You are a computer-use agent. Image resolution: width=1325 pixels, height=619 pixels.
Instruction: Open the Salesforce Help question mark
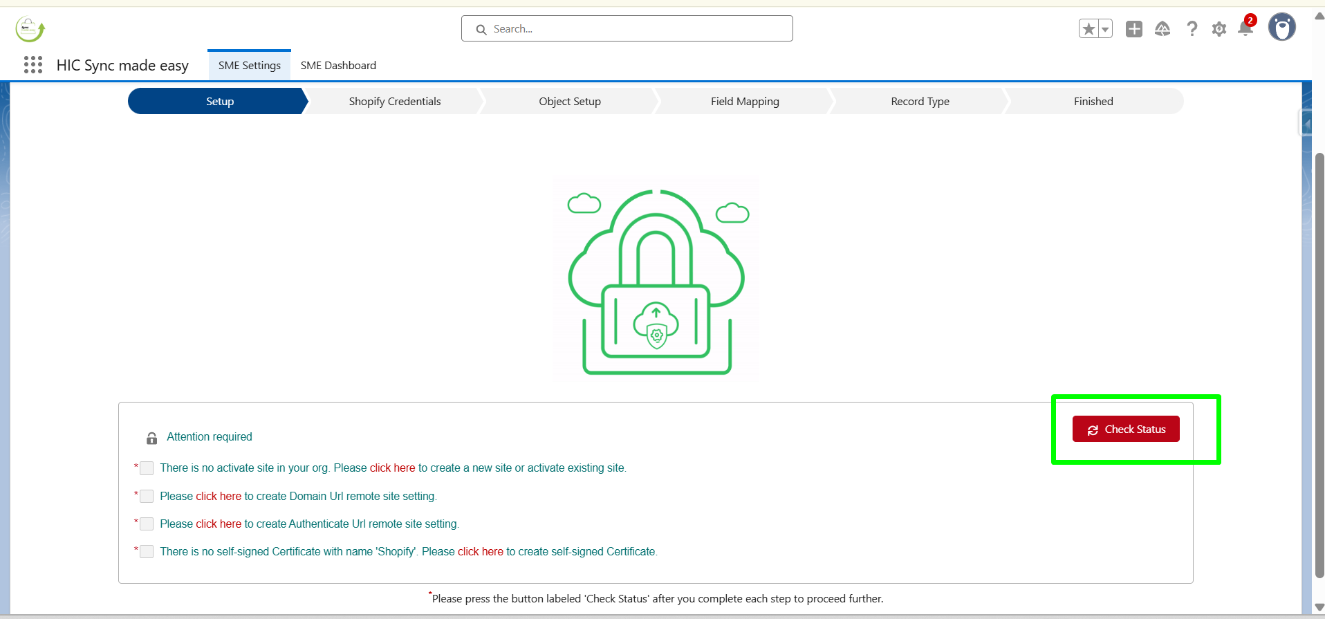point(1192,29)
